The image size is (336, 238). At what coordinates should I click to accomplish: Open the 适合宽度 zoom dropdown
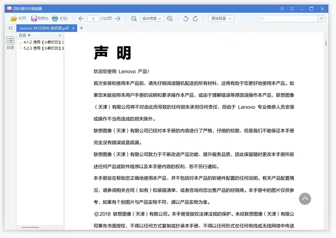(152, 19)
